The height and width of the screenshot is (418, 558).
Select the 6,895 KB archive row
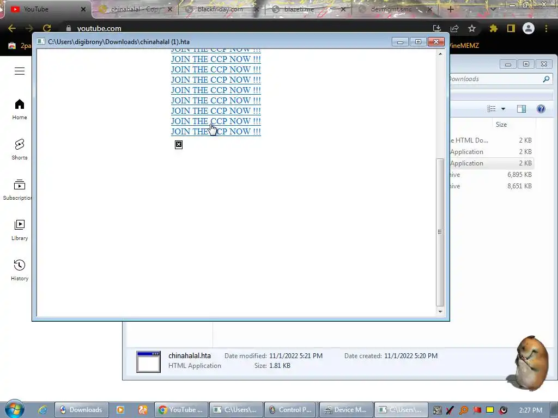pyautogui.click(x=492, y=175)
